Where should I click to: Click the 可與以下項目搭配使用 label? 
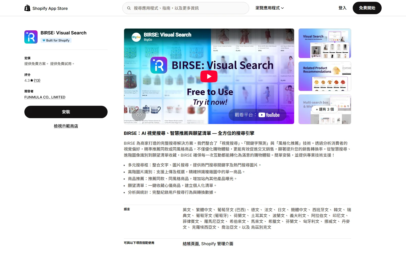[x=139, y=243]
